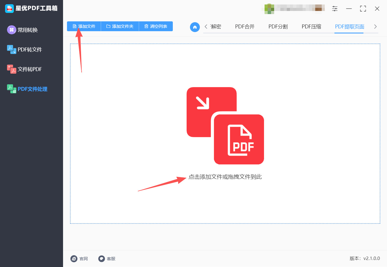Screen dimensions: 387x267
Task: Switch to the PDF压缩 tab
Action: tap(312, 27)
